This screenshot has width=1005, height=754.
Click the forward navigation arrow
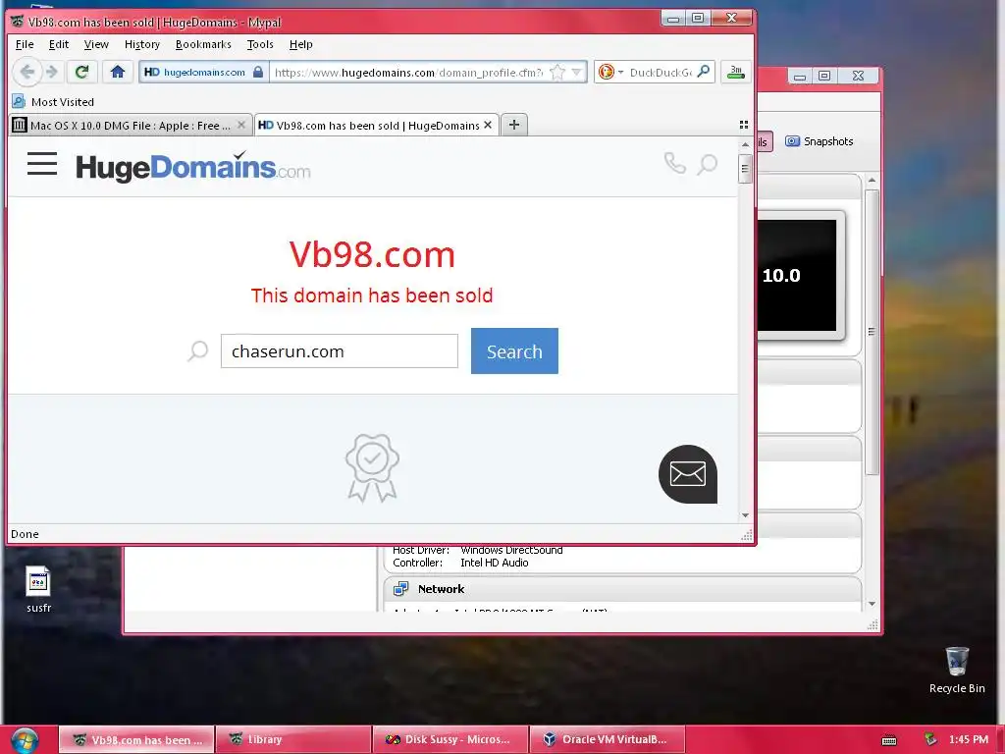point(53,72)
